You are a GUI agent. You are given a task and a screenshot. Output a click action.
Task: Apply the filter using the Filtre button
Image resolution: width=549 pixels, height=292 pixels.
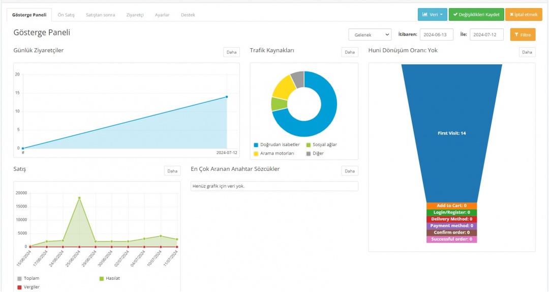523,35
